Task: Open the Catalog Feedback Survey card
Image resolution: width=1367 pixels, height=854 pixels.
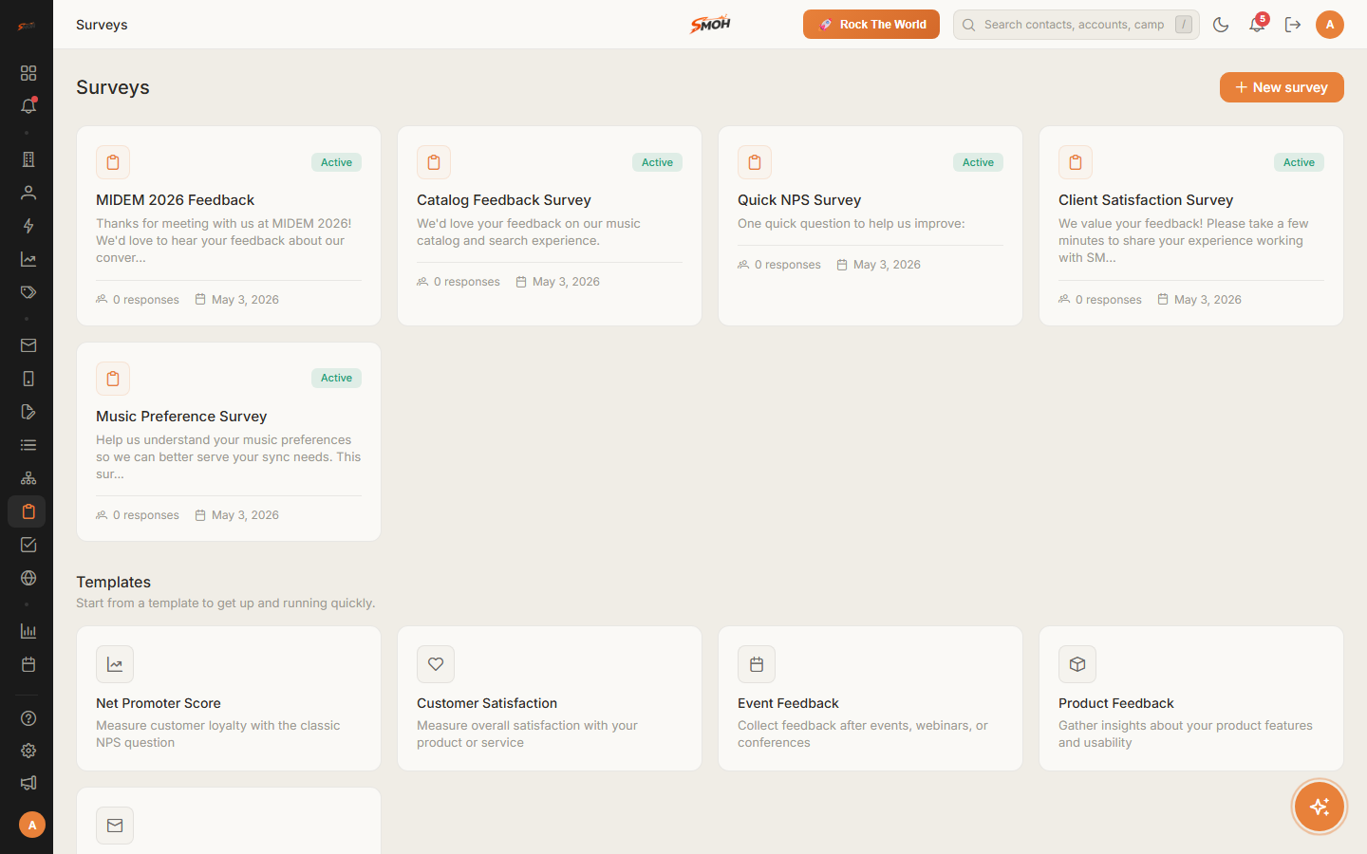Action: [550, 226]
